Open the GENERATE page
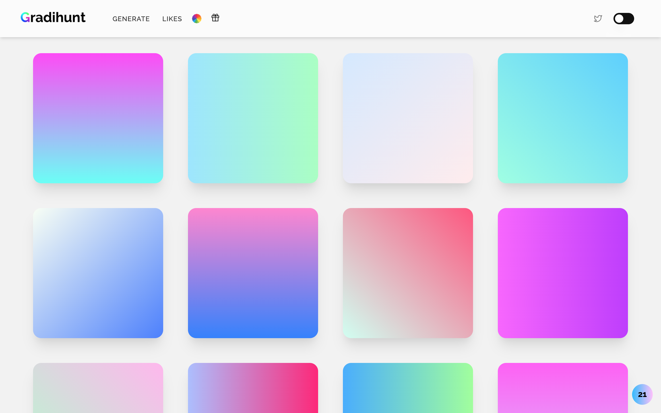 click(131, 19)
